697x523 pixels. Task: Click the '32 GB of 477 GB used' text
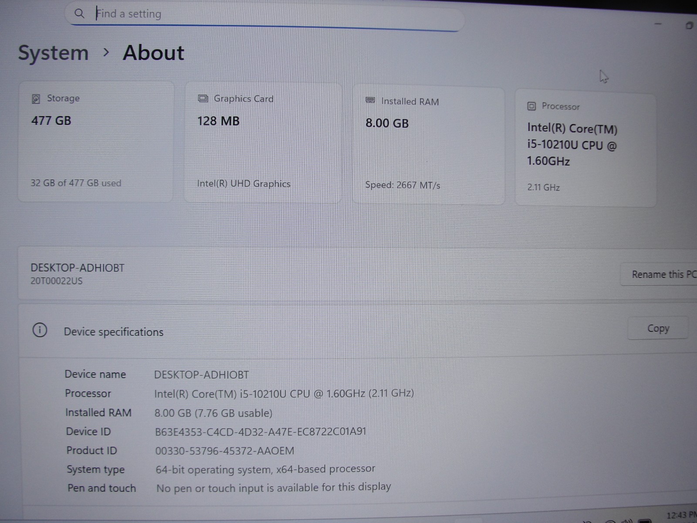click(76, 183)
